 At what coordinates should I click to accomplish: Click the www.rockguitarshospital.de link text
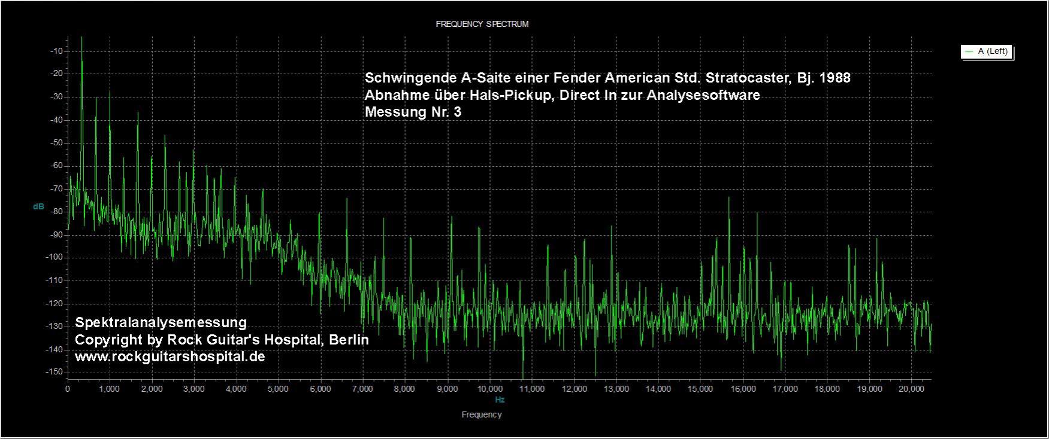pos(170,357)
